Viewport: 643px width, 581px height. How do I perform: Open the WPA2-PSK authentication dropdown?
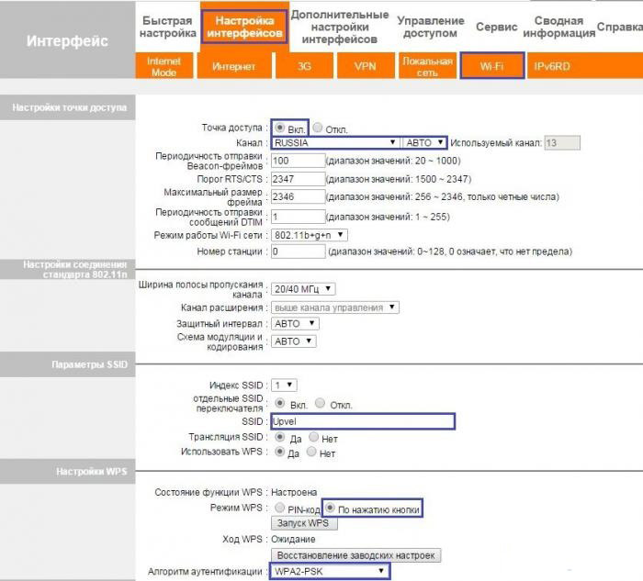pyautogui.click(x=330, y=571)
